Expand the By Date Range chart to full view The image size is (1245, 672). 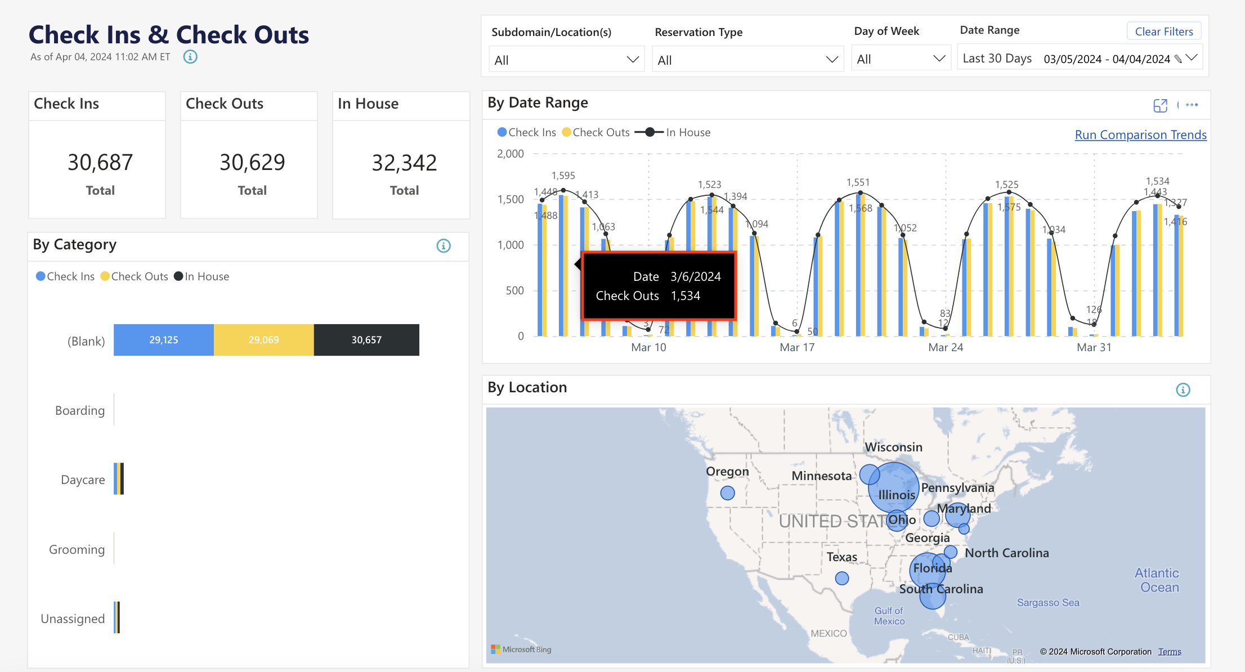(1160, 105)
